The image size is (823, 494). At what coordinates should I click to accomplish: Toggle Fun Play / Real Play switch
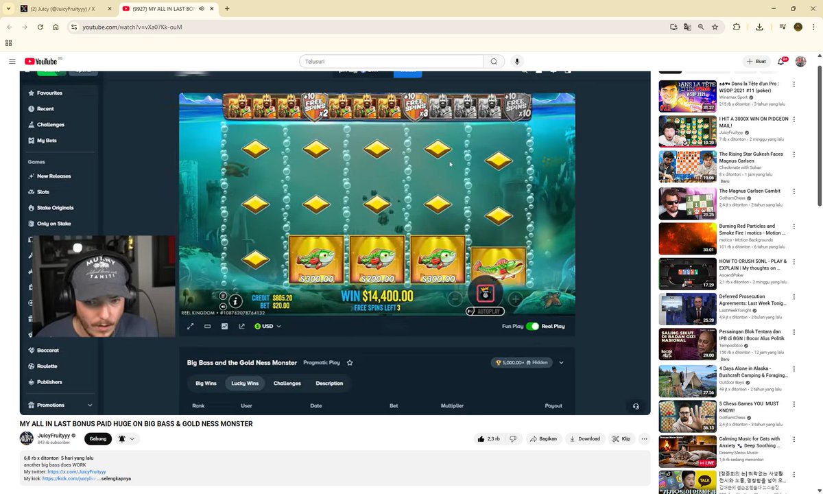(533, 326)
